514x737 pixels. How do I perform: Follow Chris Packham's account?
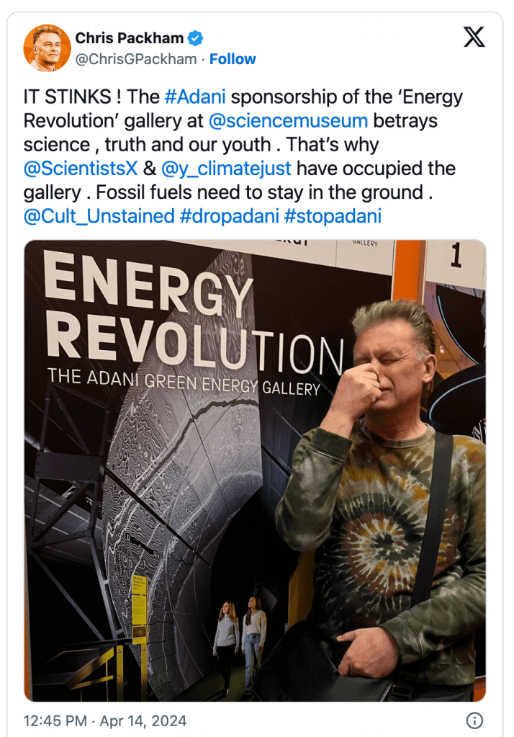pos(233,59)
